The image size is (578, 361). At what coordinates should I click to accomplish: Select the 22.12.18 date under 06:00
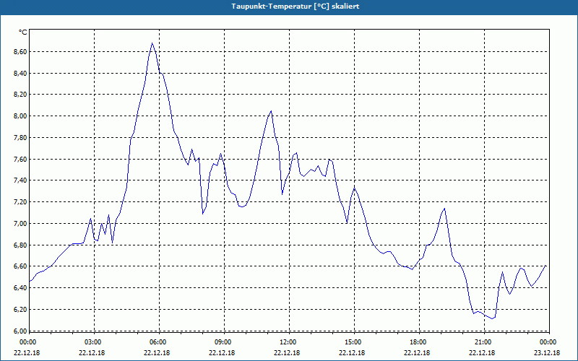coord(157,352)
